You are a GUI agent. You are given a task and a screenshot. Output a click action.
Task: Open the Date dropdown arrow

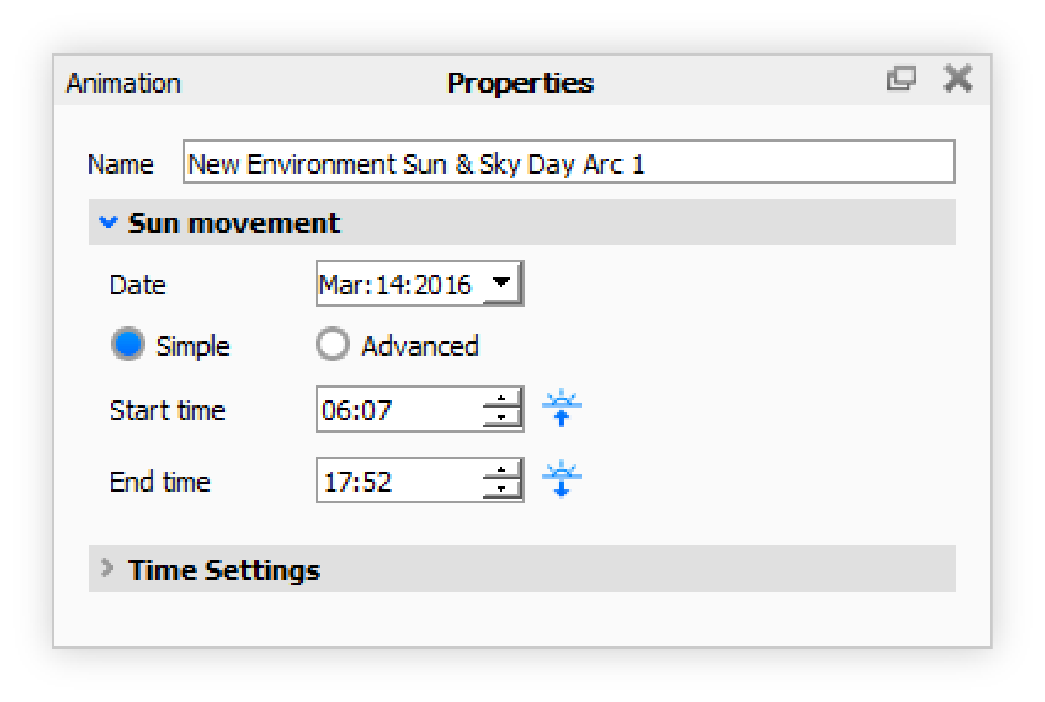point(502,283)
